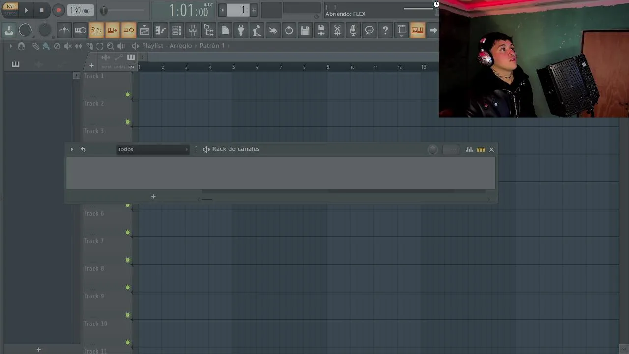The height and width of the screenshot is (354, 629).
Task: Click the main volume knob in toolbar
Action: 25,30
